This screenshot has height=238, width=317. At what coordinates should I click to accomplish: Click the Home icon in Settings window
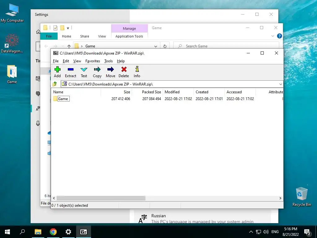(x=38, y=32)
